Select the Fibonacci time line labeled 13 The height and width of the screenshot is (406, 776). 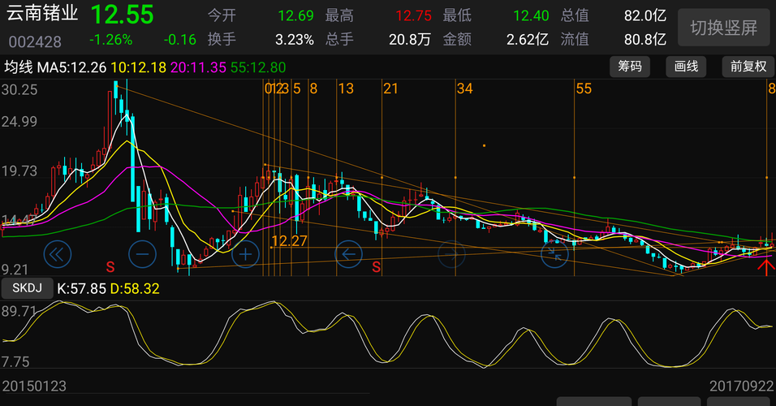346,89
